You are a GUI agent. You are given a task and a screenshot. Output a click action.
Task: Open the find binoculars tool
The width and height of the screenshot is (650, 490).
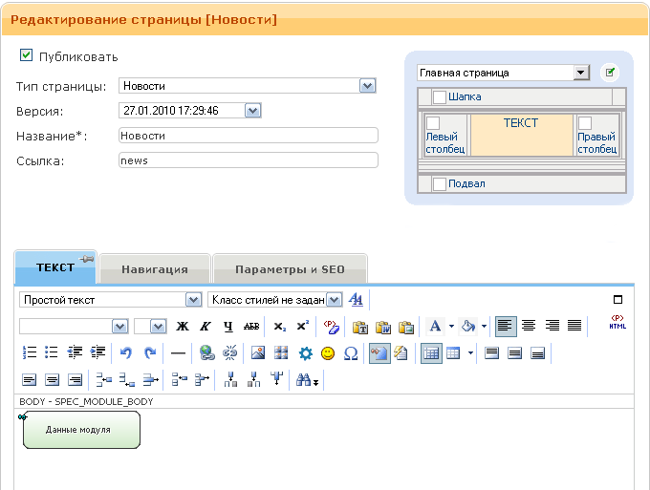(x=305, y=380)
